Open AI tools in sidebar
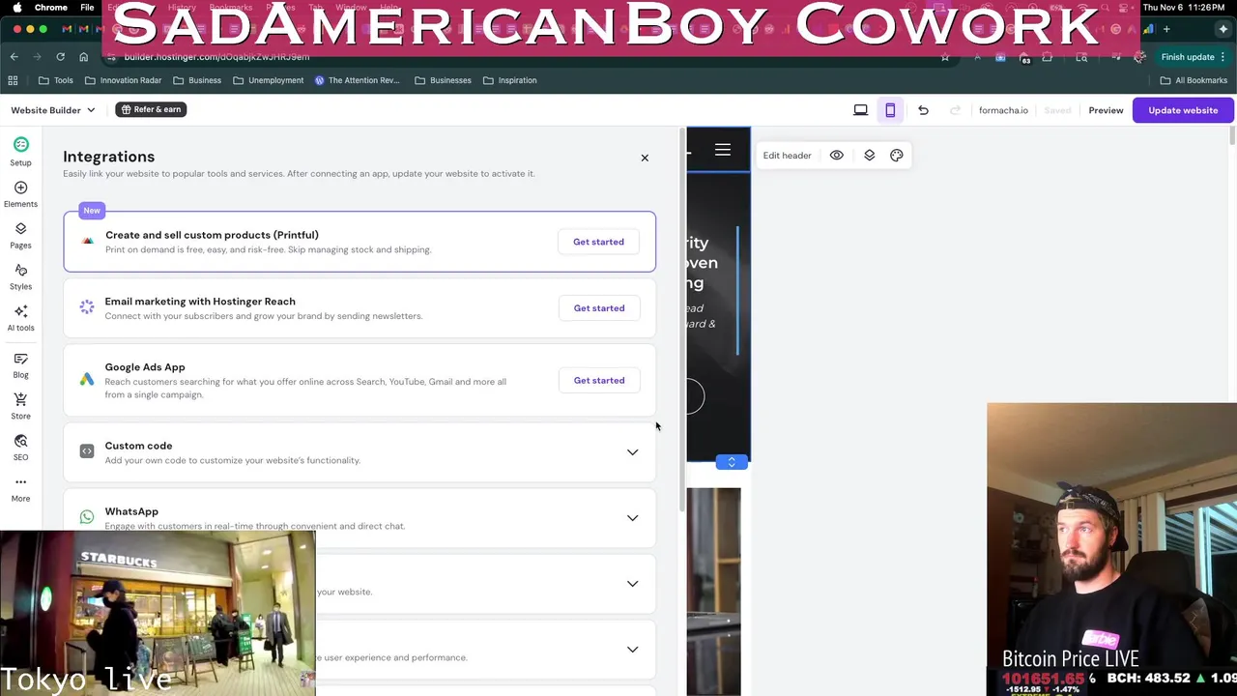This screenshot has height=696, width=1237. (x=20, y=318)
